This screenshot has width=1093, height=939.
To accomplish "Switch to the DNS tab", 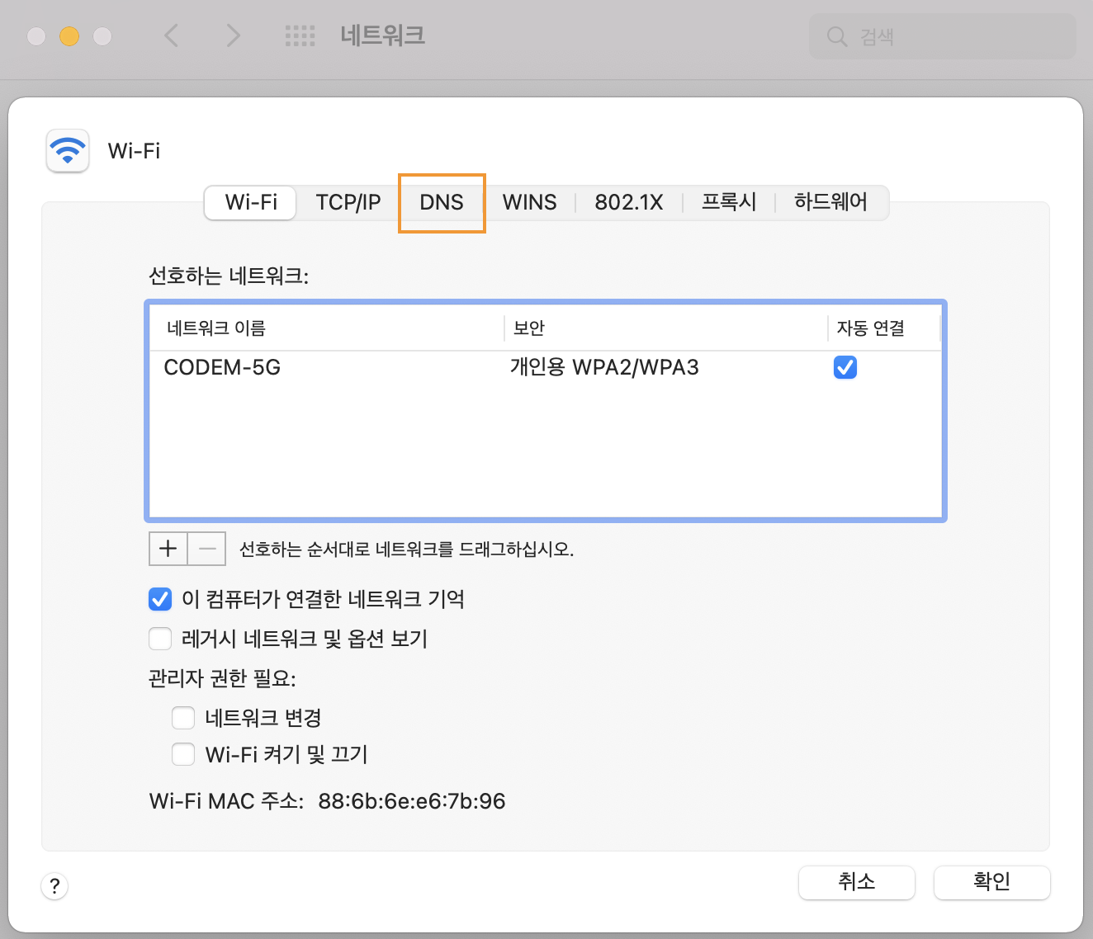I will [x=442, y=202].
